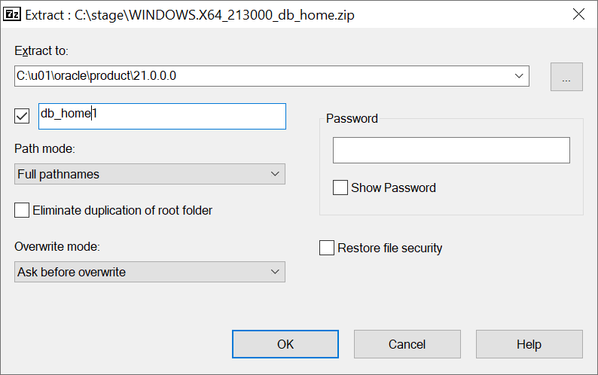Open the Overwrite mode dropdown
Image resolution: width=598 pixels, height=375 pixels.
[150, 272]
